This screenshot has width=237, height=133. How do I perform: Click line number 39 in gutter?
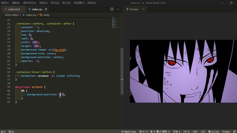pos(9,87)
